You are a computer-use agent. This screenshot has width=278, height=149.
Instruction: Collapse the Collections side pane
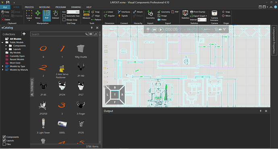(x=32, y=94)
